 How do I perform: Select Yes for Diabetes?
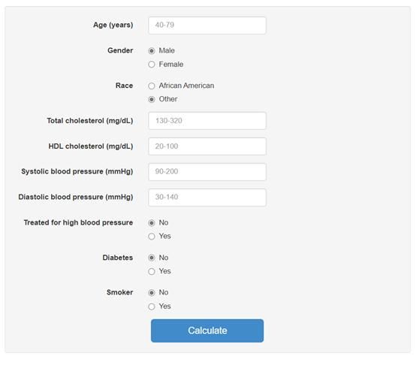pos(152,272)
